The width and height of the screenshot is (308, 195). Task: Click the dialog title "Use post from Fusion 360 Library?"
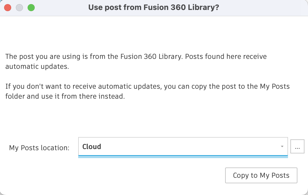(x=154, y=8)
